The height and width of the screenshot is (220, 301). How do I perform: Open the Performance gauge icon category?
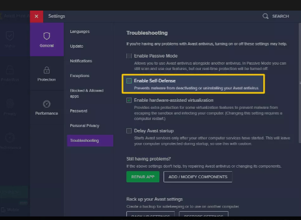pyautogui.click(x=47, y=108)
